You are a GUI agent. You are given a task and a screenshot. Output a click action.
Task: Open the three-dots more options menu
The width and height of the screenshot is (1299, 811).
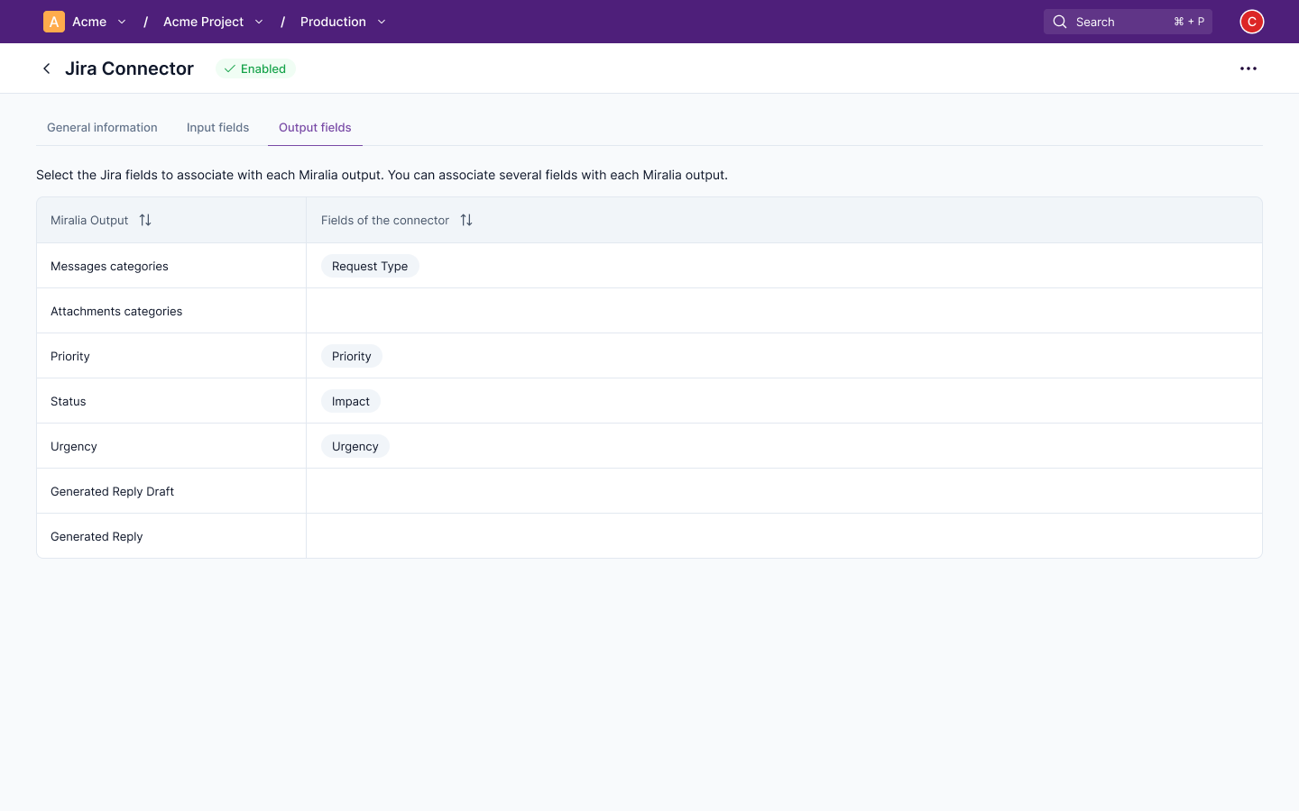(1248, 68)
